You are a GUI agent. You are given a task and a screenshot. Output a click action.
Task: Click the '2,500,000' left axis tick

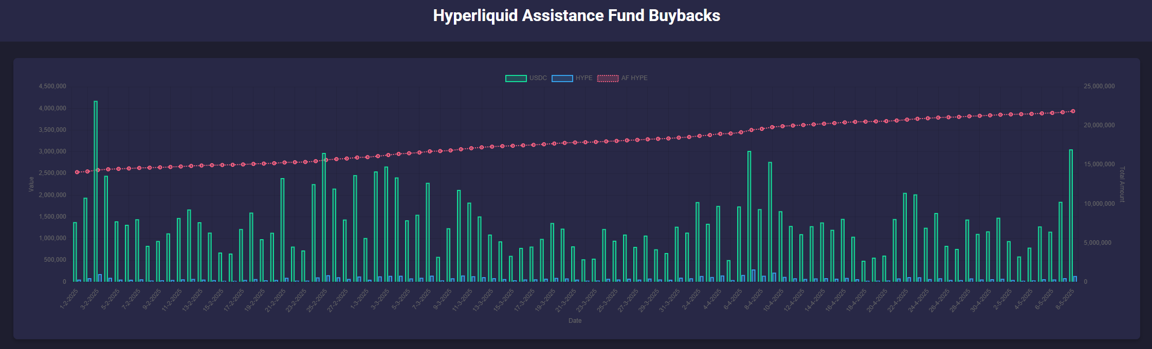click(52, 173)
